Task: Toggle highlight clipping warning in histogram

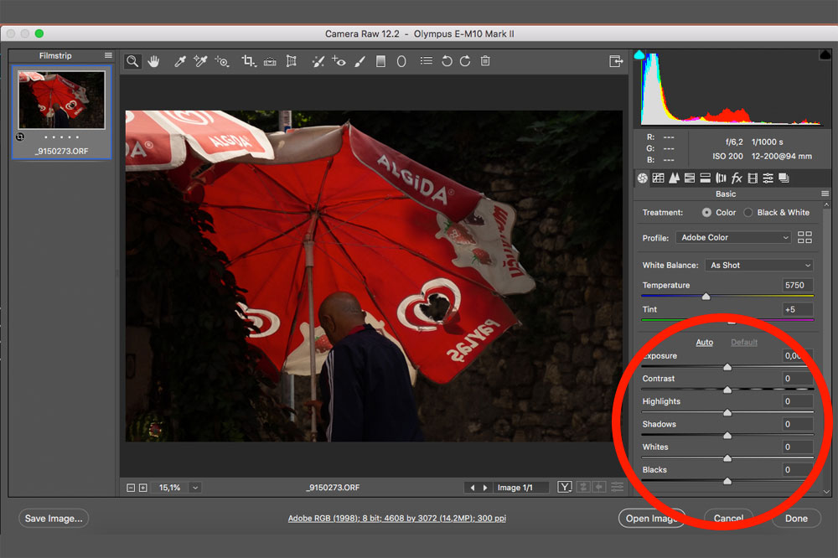Action: tap(825, 54)
